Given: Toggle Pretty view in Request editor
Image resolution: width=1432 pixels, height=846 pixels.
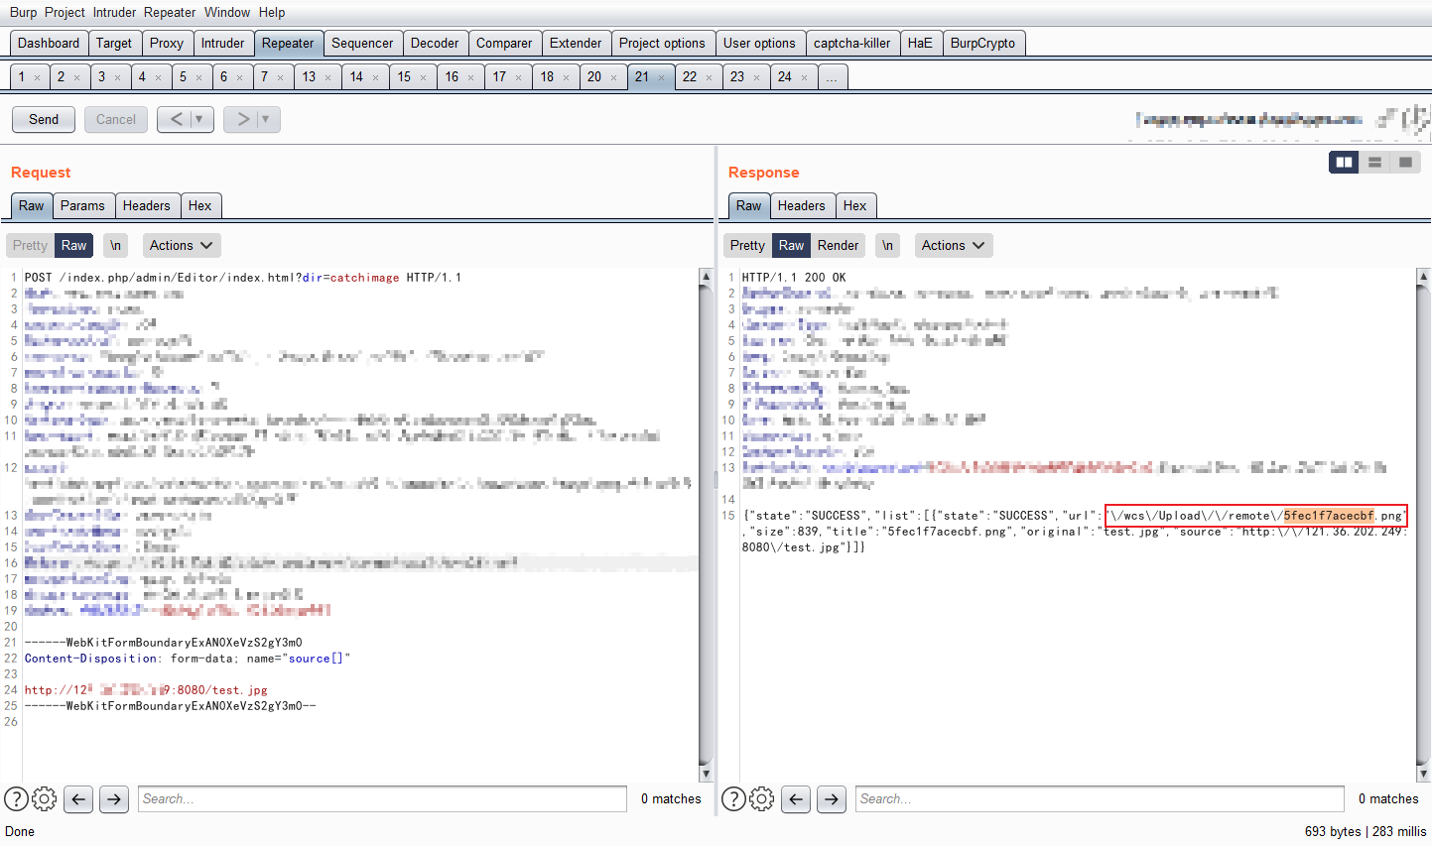Looking at the screenshot, I should [30, 245].
